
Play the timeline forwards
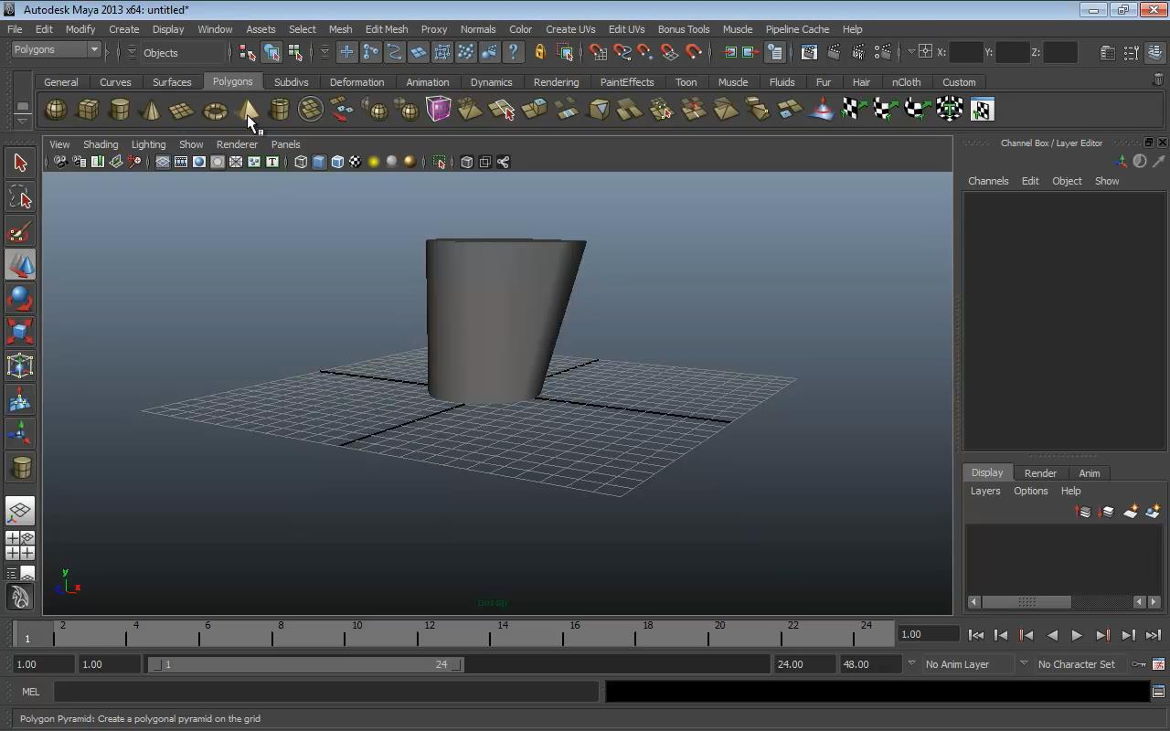point(1077,635)
